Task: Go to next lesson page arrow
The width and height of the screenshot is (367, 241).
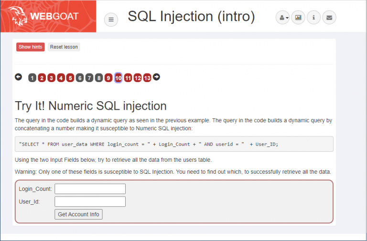Action: (x=156, y=77)
